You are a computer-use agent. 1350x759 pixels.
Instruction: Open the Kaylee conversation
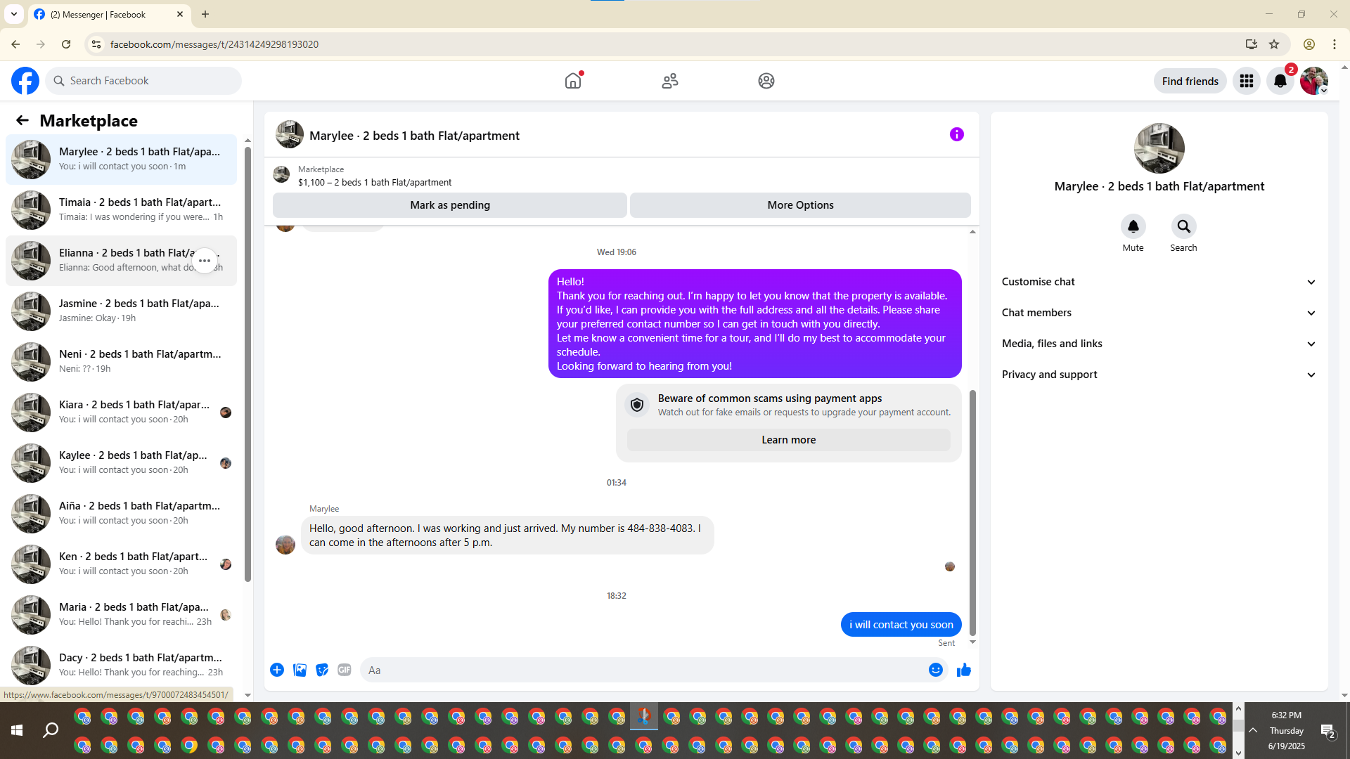121,463
